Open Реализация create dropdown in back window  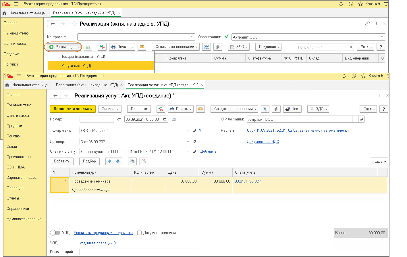[64, 47]
